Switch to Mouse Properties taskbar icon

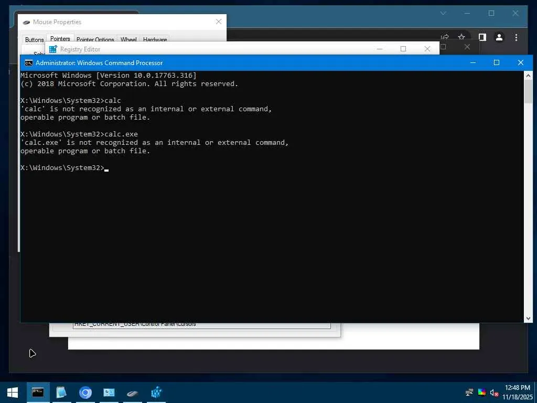[x=133, y=393]
